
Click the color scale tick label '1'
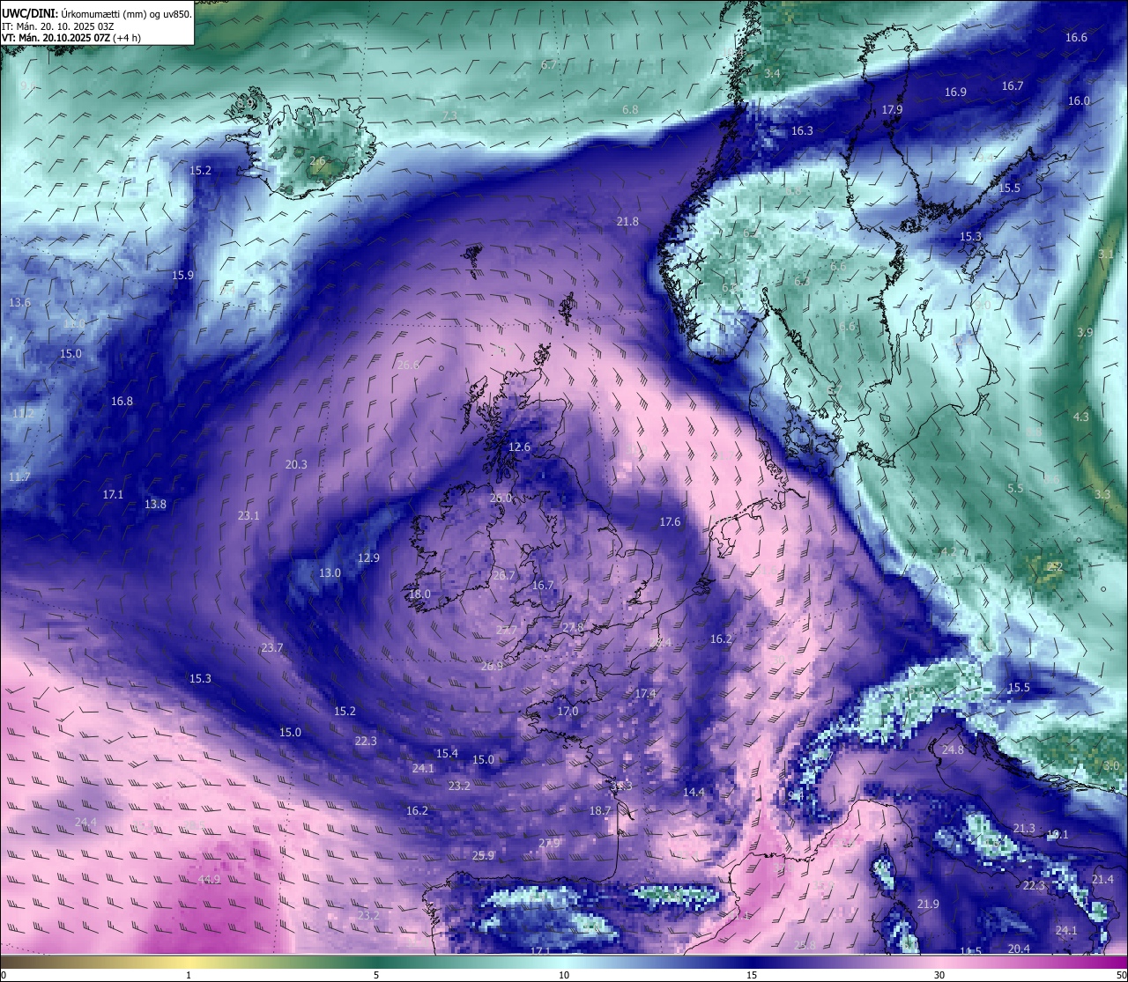click(x=189, y=975)
